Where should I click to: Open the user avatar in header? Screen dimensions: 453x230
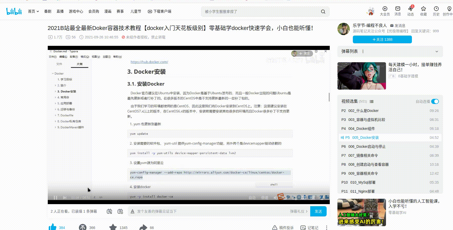370,11
